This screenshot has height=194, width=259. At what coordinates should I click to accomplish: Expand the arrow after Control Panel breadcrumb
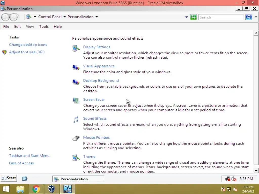pyautogui.click(x=64, y=17)
